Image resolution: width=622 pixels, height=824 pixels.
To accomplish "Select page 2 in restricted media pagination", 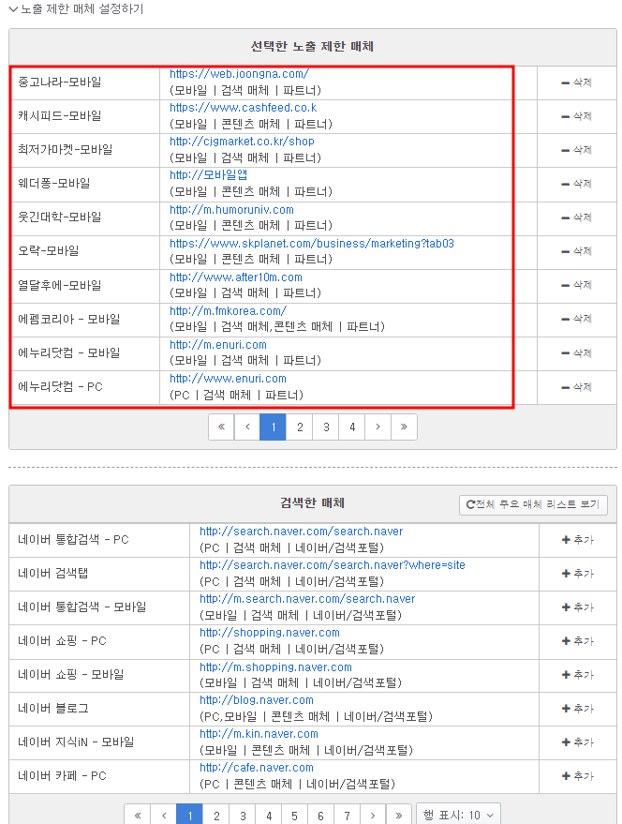I will click(300, 427).
